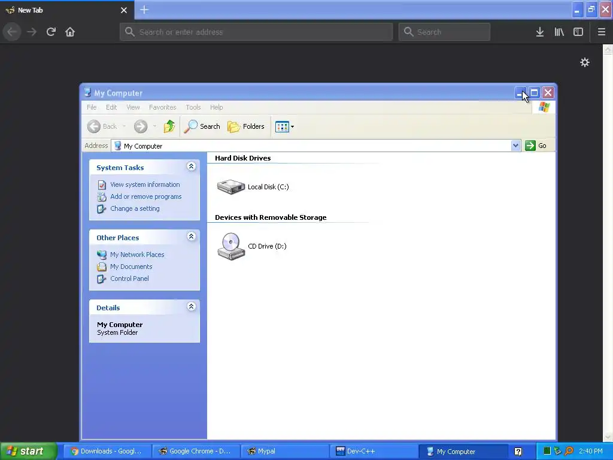Collapse the Other Places panel
Screen dimensions: 613x460
point(191,237)
